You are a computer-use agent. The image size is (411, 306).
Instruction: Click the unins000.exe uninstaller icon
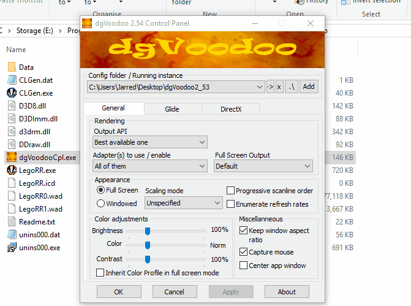pos(12,247)
